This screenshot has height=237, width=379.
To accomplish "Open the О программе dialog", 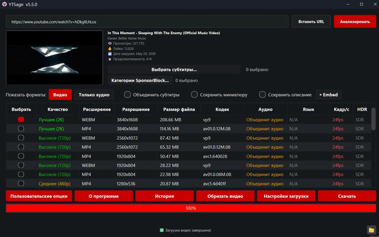I will pos(104,196).
